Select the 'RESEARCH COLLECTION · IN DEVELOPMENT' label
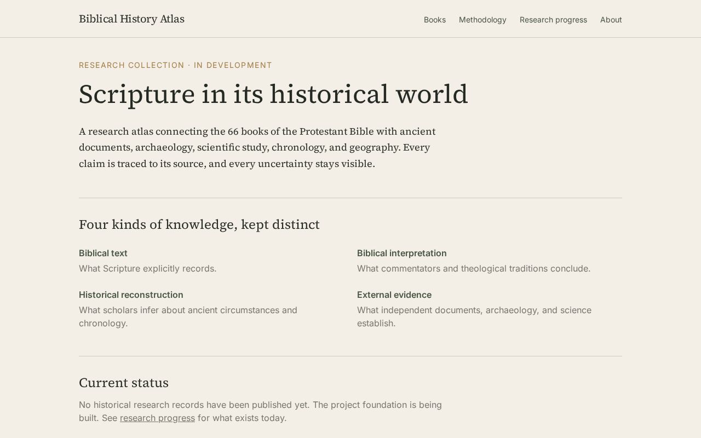The height and width of the screenshot is (438, 701). pyautogui.click(x=175, y=65)
